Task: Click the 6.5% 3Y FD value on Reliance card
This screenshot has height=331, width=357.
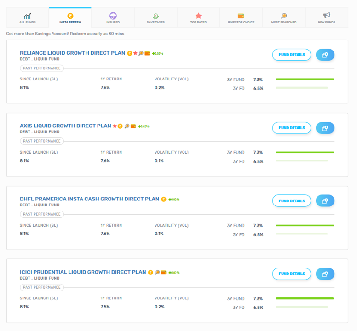Action: (x=258, y=88)
